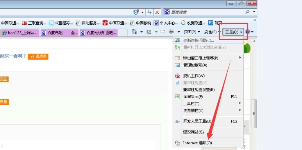The height and width of the screenshot is (150, 302).
Task: Expand the favorites bar overflow chevron
Action: (255, 20)
